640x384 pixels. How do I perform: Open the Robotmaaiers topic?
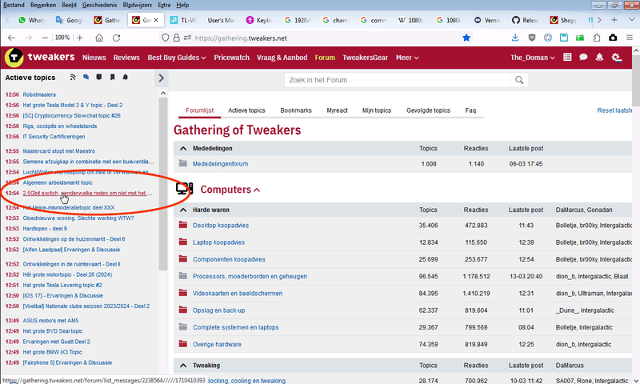click(x=39, y=94)
